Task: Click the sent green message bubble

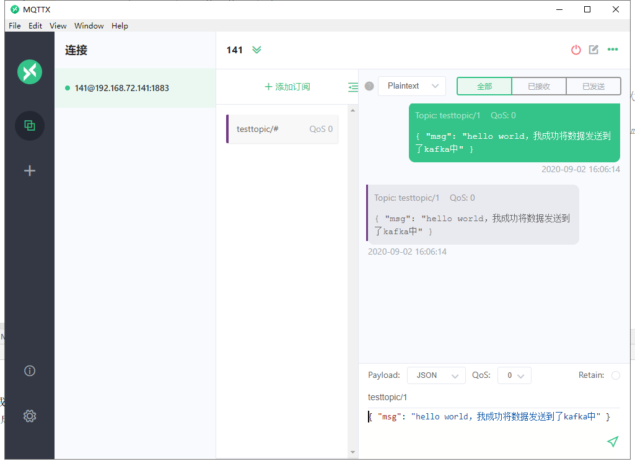Action: (514, 133)
